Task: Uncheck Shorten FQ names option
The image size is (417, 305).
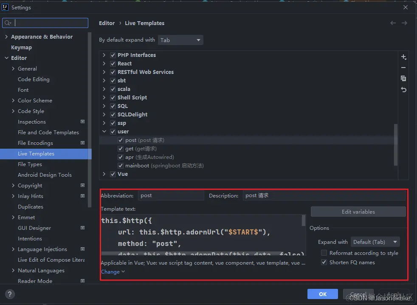Action: 324,262
